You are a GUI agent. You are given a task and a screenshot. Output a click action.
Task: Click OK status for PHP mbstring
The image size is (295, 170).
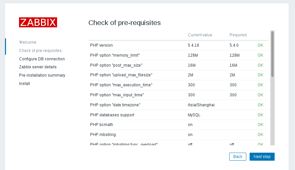pos(260,134)
